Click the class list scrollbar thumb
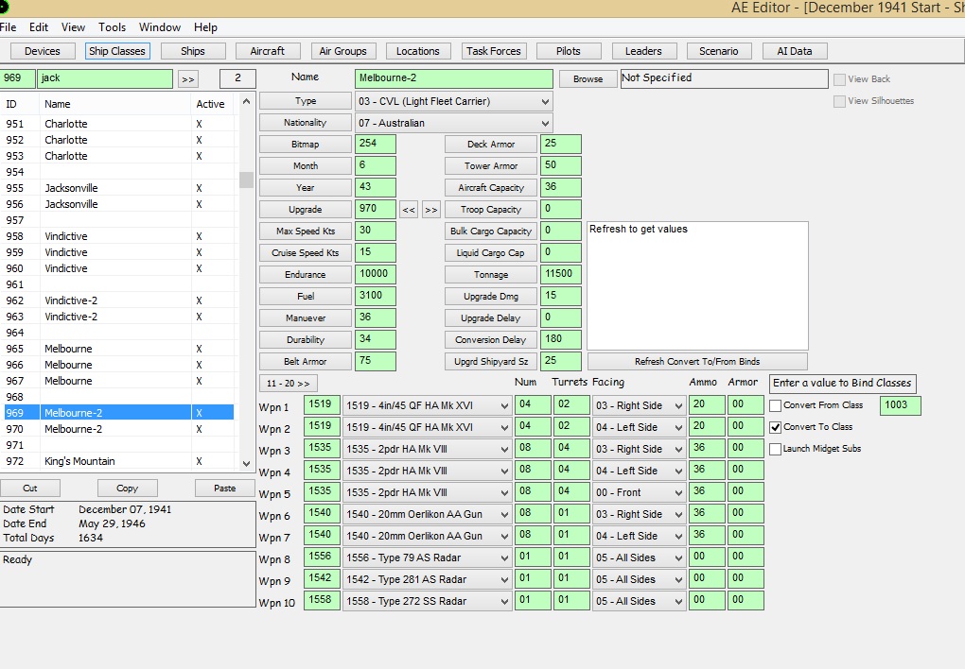This screenshot has height=669, width=965. (x=246, y=180)
